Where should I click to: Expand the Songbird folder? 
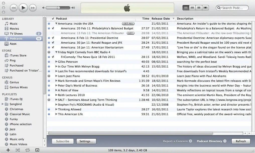[3, 104]
